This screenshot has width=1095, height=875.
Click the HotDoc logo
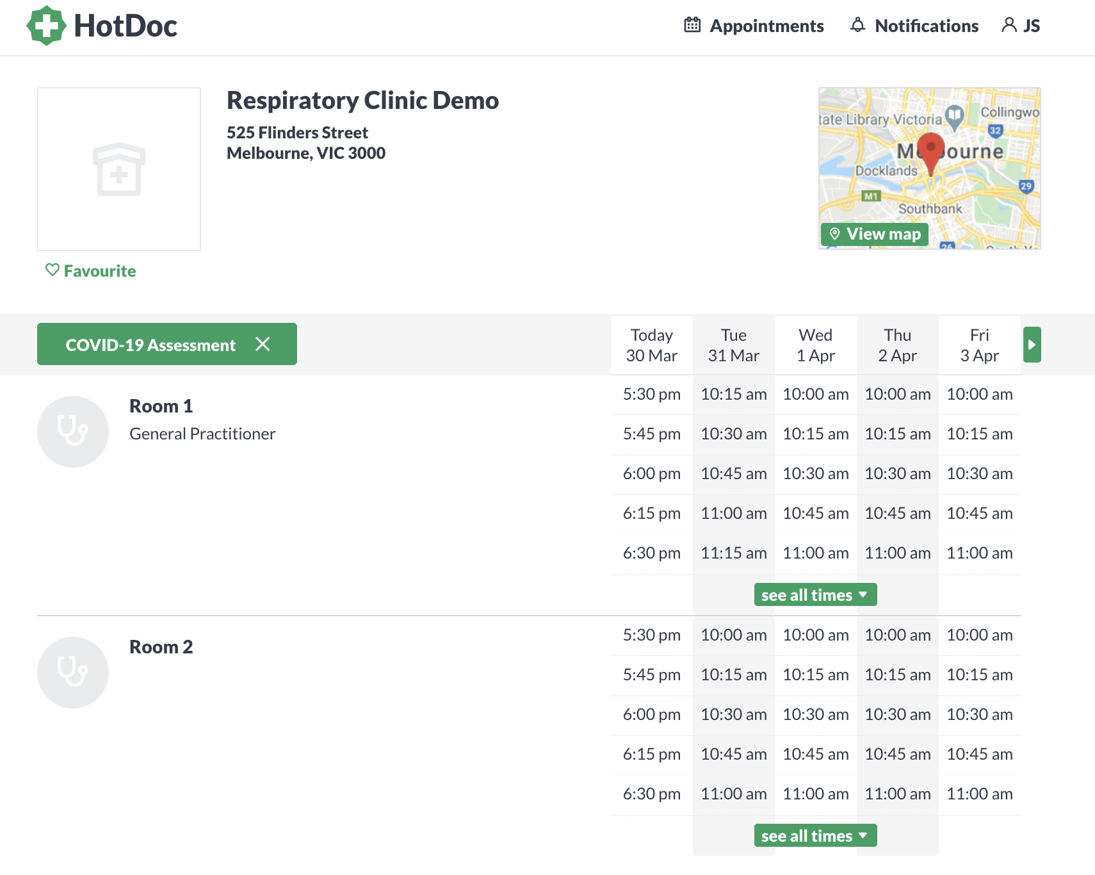tap(102, 25)
